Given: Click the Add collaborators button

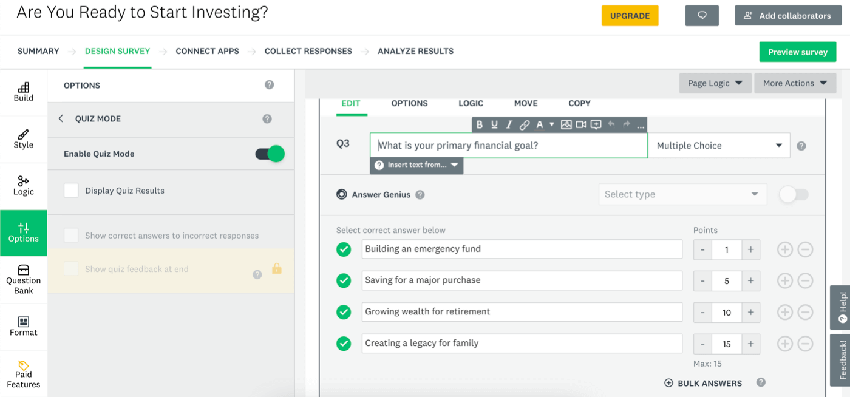Looking at the screenshot, I should click(787, 16).
